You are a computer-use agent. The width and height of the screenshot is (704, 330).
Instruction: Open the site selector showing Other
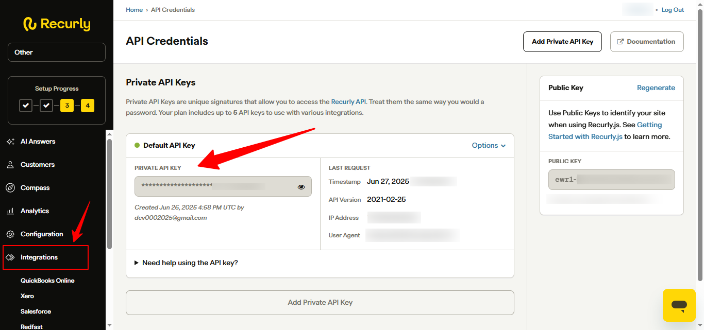point(57,53)
